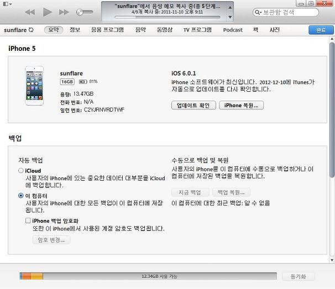Click the 지금 백업 button

[190, 192]
